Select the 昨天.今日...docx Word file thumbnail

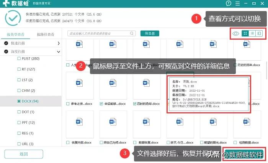pyautogui.click(x=180, y=124)
